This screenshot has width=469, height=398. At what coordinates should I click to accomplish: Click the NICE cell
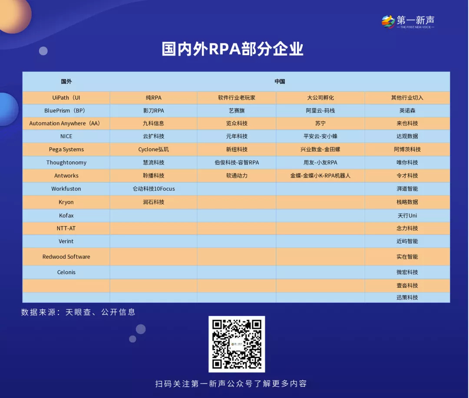coord(66,136)
